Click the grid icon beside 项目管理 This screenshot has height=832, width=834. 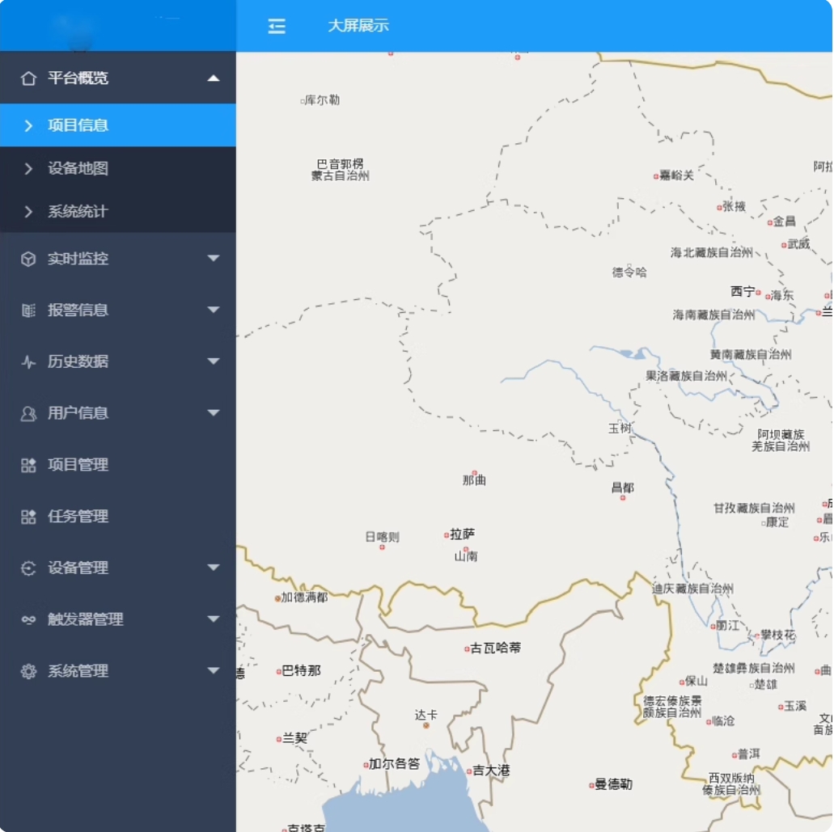pos(28,465)
